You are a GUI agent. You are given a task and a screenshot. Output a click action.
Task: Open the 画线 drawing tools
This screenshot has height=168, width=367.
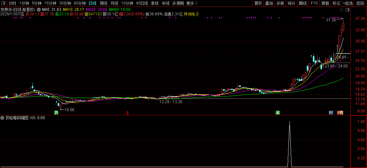click(303, 3)
